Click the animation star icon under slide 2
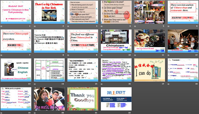The width and height of the screenshot is (199, 114). (35, 26)
